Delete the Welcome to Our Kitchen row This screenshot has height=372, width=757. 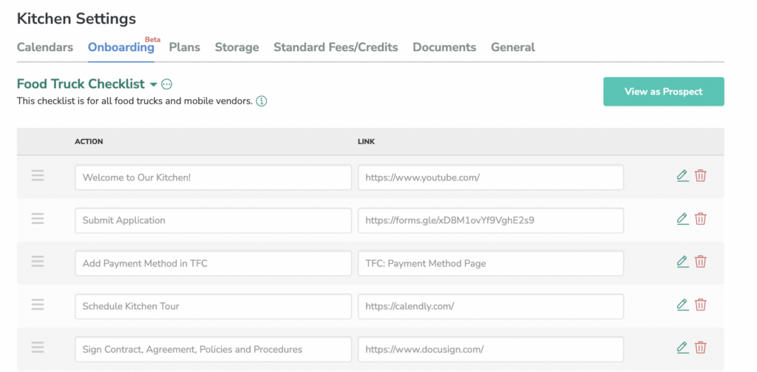coord(701,176)
